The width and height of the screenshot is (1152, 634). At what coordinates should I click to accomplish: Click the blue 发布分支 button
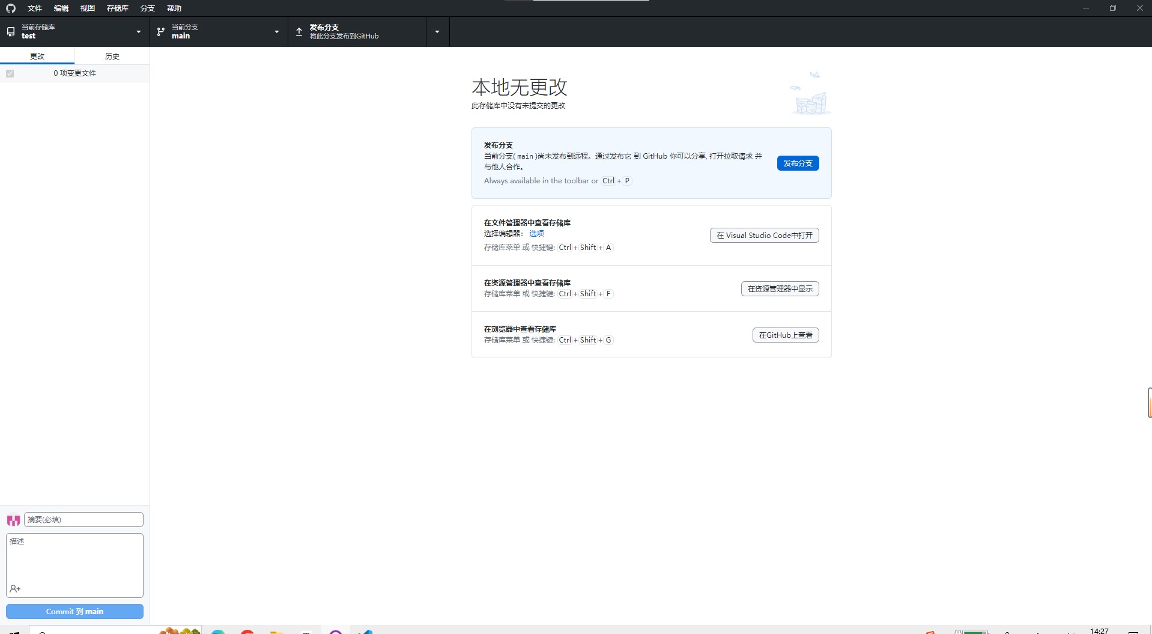798,163
